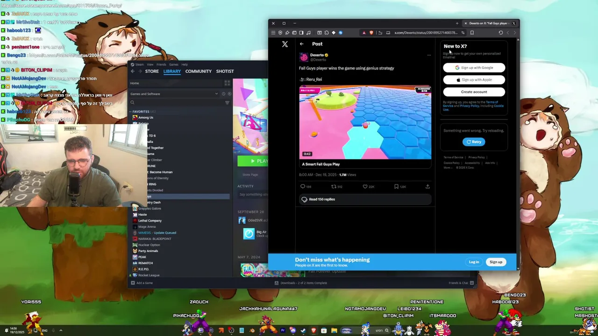
Task: Click the bookmark icon beside the address bar
Action: pos(472,33)
